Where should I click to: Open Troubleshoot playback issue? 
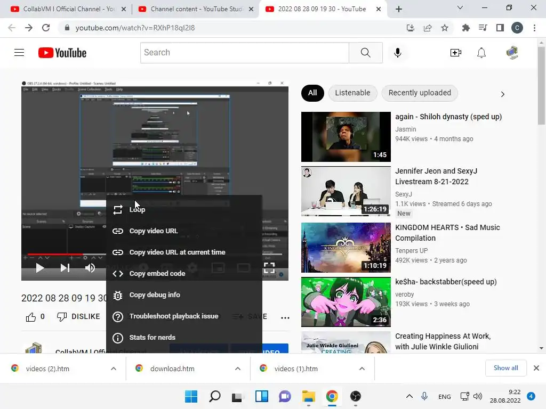(184, 316)
